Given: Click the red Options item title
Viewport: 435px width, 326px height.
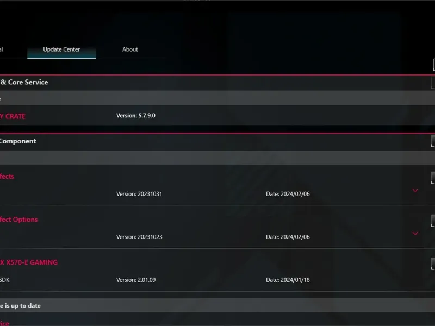Looking at the screenshot, I should 19,220.
